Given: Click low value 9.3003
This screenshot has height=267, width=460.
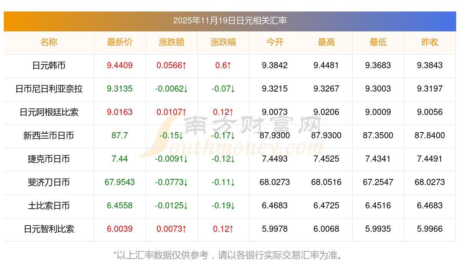Looking at the screenshot, I should (378, 89).
